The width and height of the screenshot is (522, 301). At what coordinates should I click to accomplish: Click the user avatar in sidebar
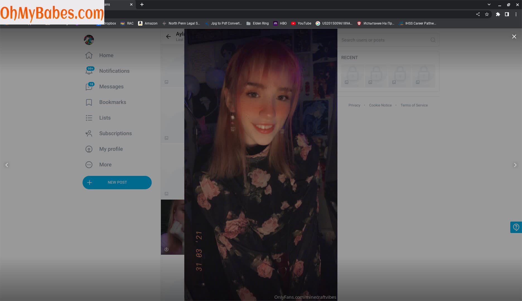coord(89,40)
